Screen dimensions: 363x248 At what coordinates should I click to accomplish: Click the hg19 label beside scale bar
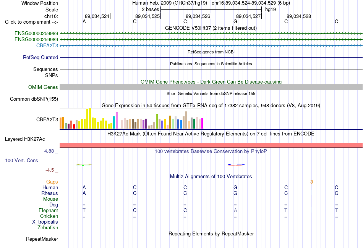(271, 10)
